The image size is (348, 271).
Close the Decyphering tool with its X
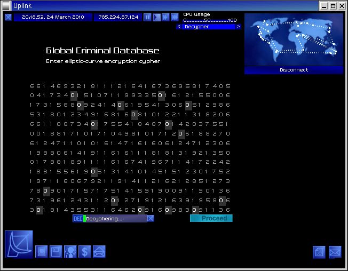coord(151,218)
